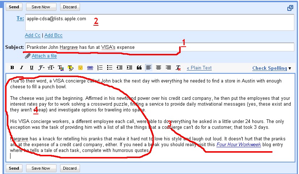The image size is (299, 174).
Task: Click the Add Cc link
Action: coord(33,35)
